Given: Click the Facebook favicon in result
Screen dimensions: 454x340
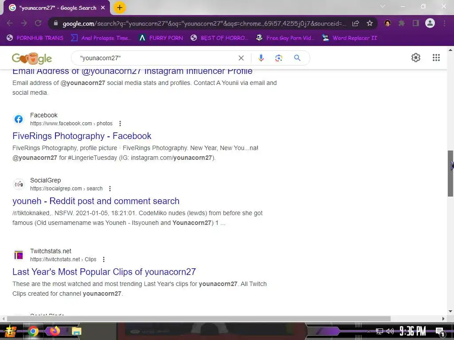Looking at the screenshot, I should click(x=19, y=119).
